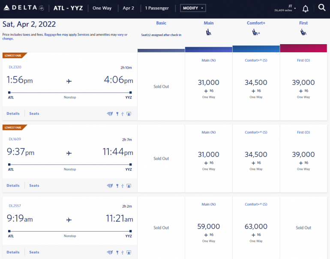
Task: Click entertainment screen icon for DL1609
Action: click(129, 186)
